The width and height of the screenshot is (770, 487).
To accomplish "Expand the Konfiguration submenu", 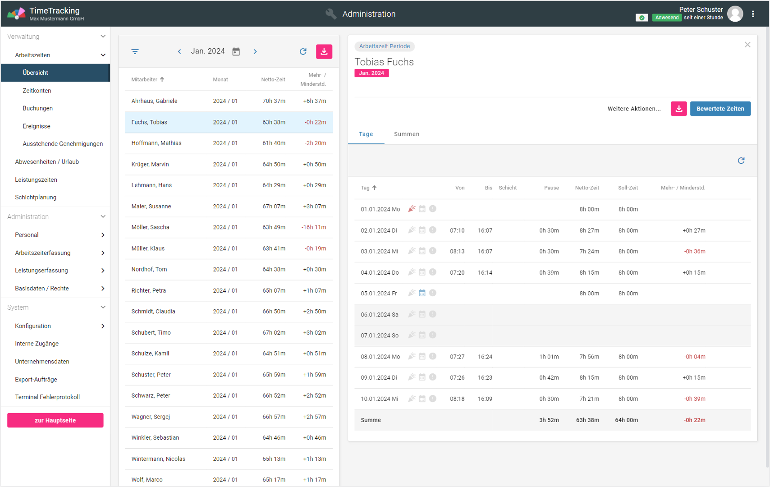I will [102, 326].
